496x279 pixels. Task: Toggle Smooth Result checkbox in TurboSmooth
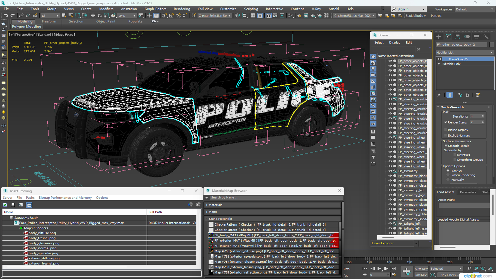pos(447,145)
